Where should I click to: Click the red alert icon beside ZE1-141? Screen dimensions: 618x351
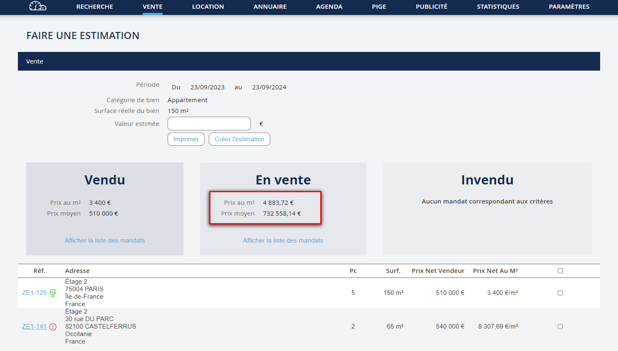coord(53,327)
